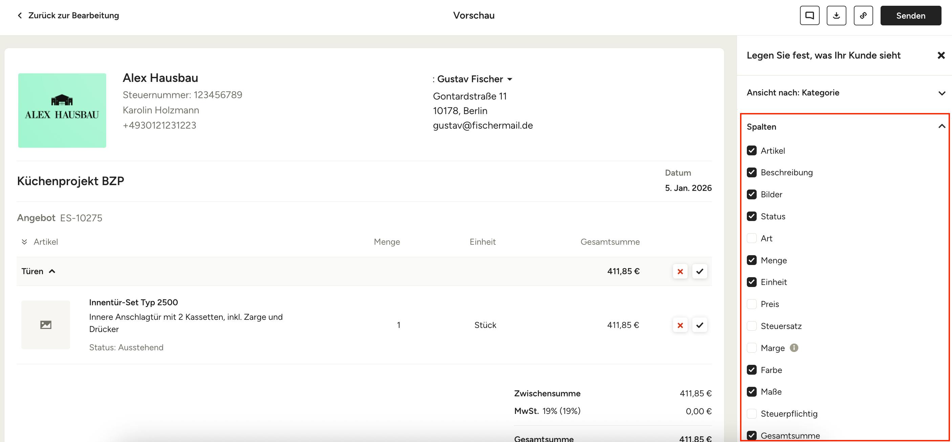Accept the Innentür-Set Typ 2500 item

699,325
